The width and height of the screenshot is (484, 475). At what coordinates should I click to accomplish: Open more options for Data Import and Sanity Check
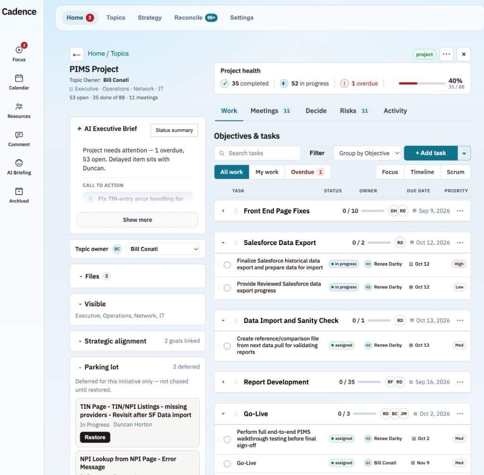click(460, 321)
